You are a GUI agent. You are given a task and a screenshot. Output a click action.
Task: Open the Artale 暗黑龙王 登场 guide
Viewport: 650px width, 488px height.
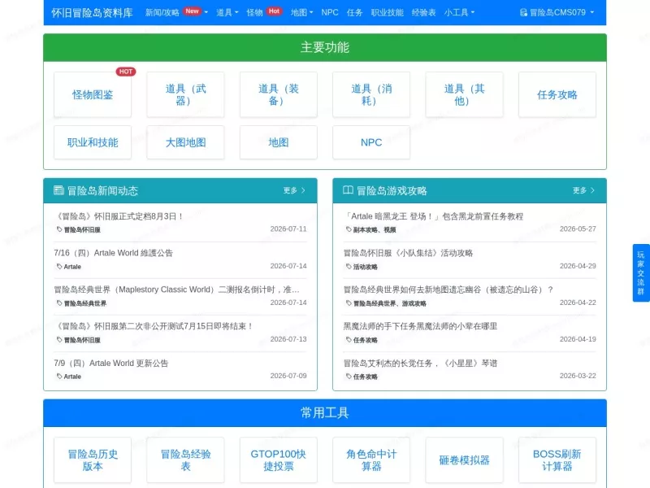[x=433, y=216]
